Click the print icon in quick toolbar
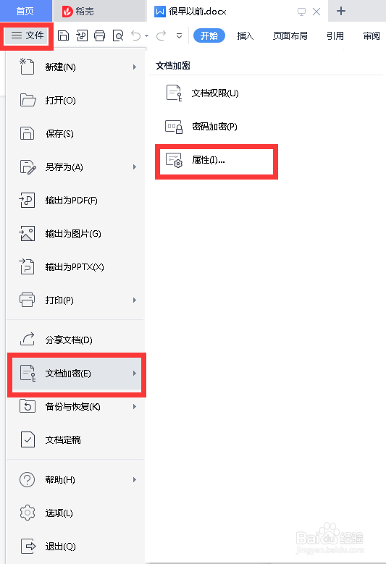This screenshot has height=564, width=386. pos(100,35)
